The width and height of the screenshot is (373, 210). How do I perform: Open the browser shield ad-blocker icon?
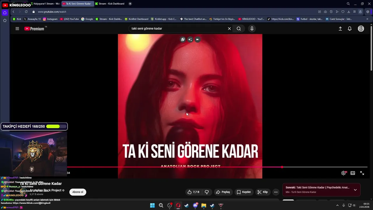(331, 12)
